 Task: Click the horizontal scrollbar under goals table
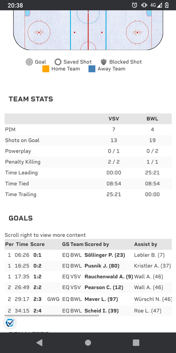(52, 315)
